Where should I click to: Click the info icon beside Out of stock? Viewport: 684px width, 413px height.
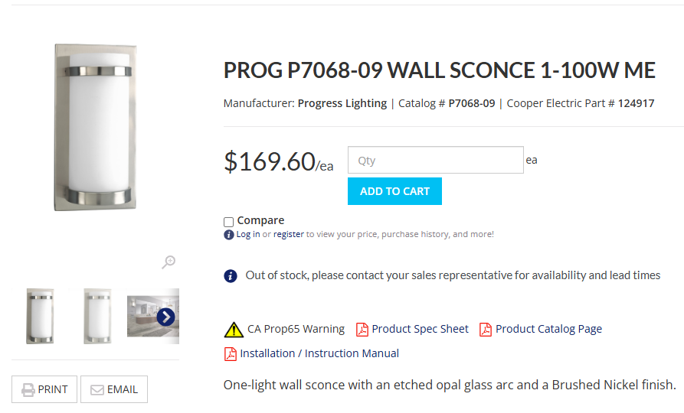pos(231,275)
